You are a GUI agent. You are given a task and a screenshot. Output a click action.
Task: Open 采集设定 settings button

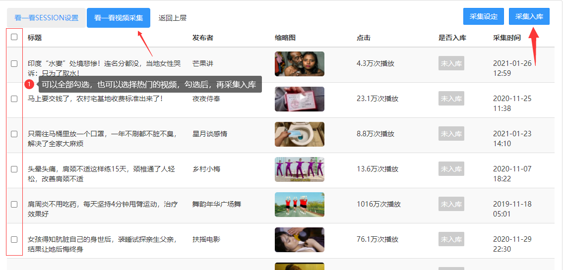point(484,16)
